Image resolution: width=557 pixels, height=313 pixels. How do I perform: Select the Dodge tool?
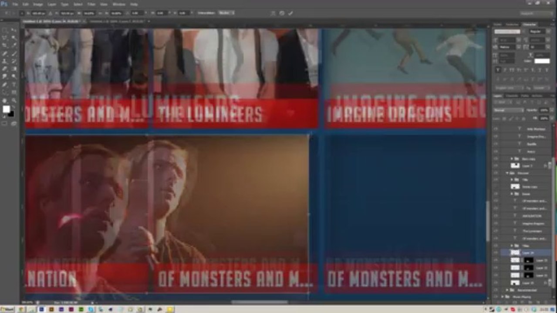click(14, 77)
